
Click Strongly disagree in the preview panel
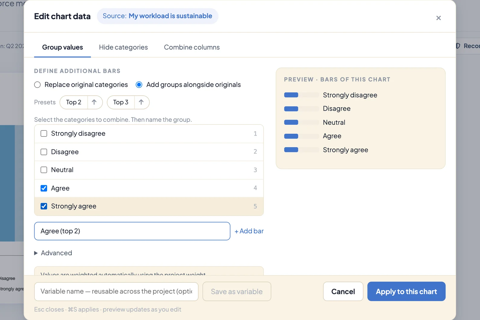pyautogui.click(x=350, y=95)
